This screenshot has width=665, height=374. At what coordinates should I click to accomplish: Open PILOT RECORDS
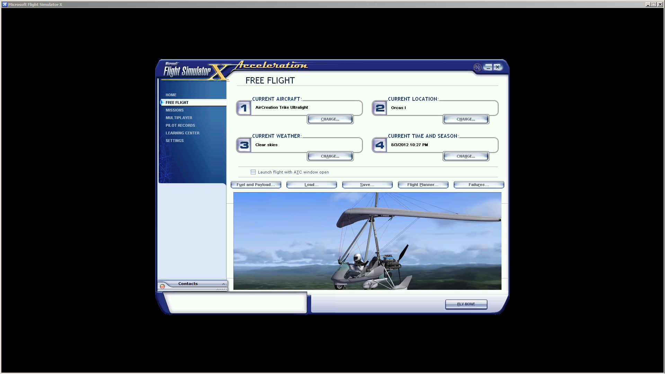180,125
